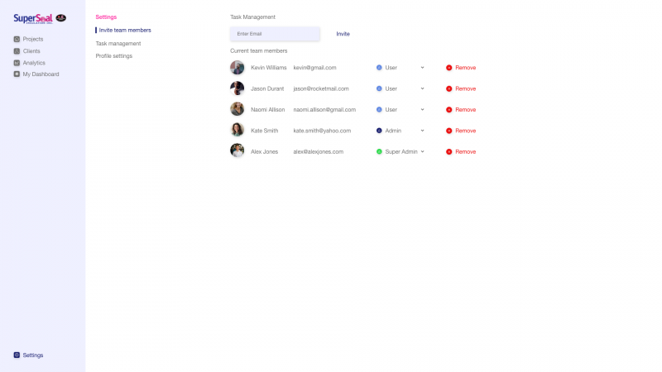This screenshot has height=372, width=662.
Task: Select the Clients sidebar icon
Action: tap(17, 51)
